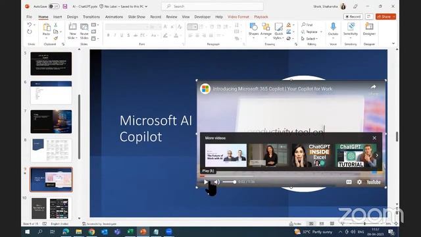The height and width of the screenshot is (237, 421).
Task: Open the Designer pane
Action: 369,29
